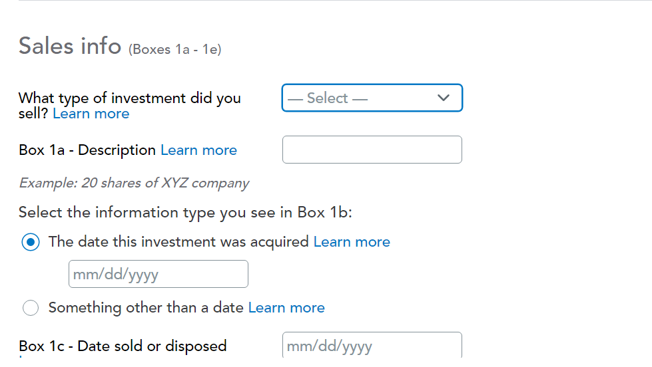Open Learn more after Something other than a date

pyautogui.click(x=286, y=308)
